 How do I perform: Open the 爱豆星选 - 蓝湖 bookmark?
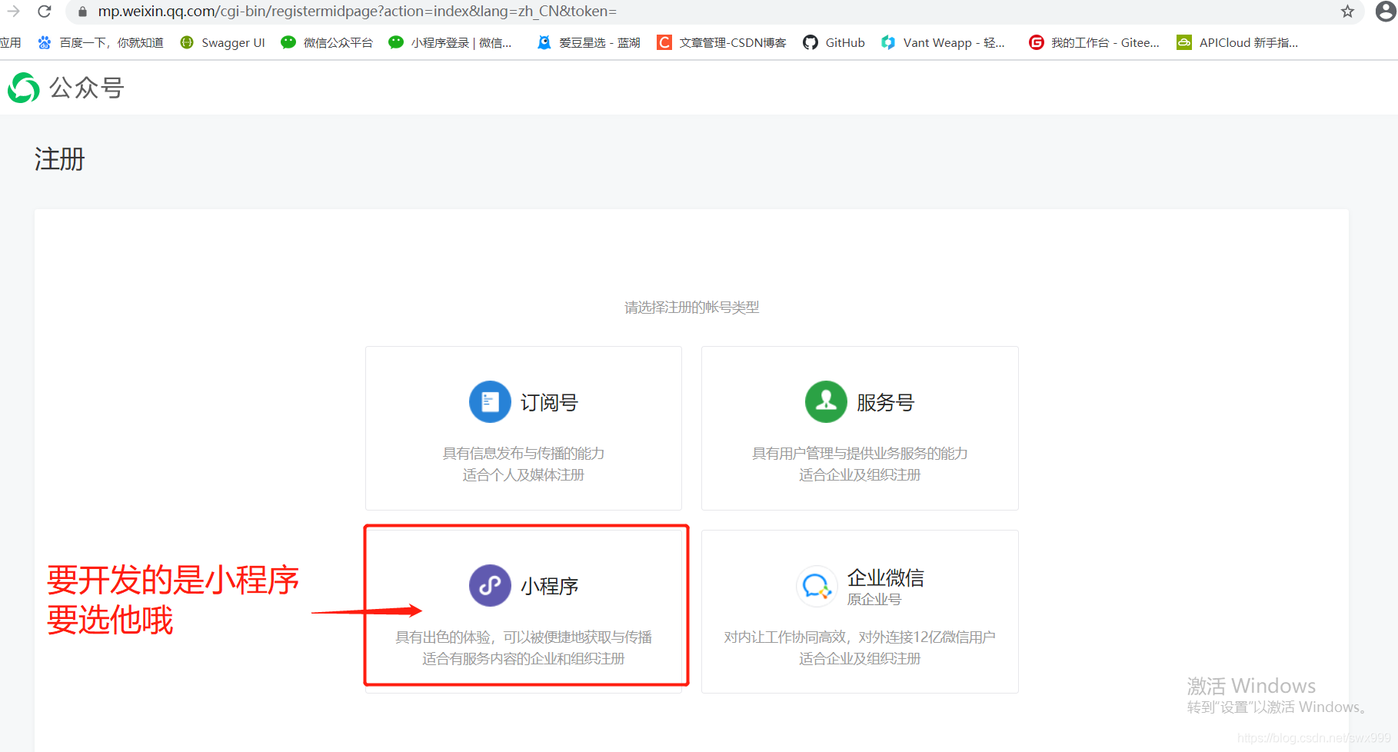pos(589,43)
